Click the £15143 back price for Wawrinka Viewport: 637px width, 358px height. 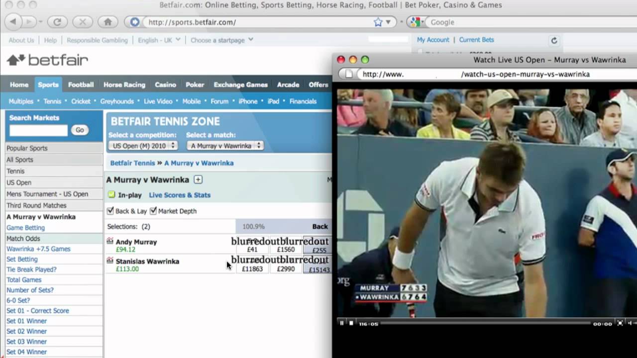tap(318, 265)
